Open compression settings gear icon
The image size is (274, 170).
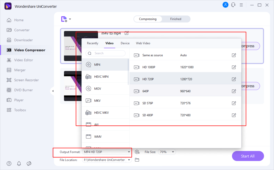(137, 152)
